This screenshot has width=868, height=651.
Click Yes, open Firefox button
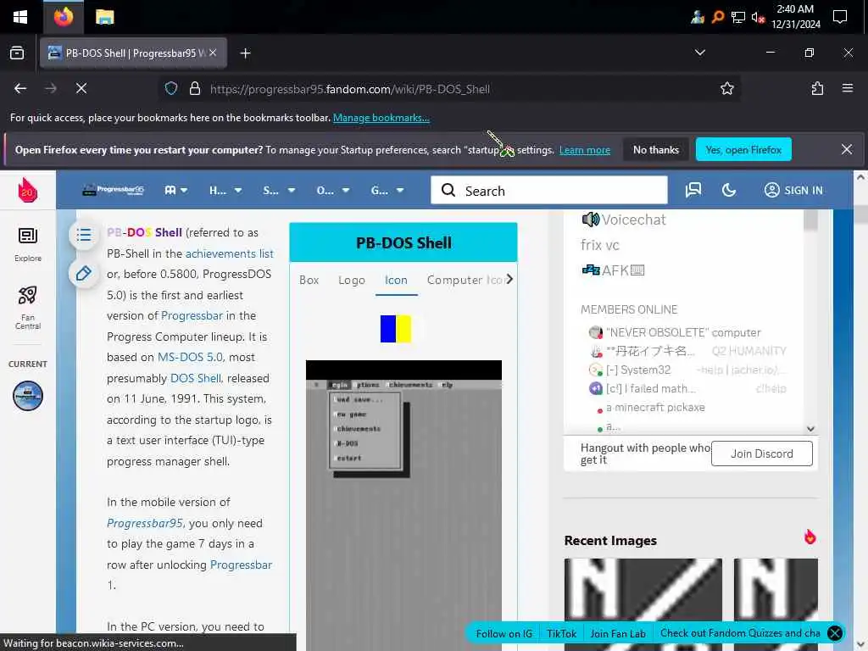[743, 150]
